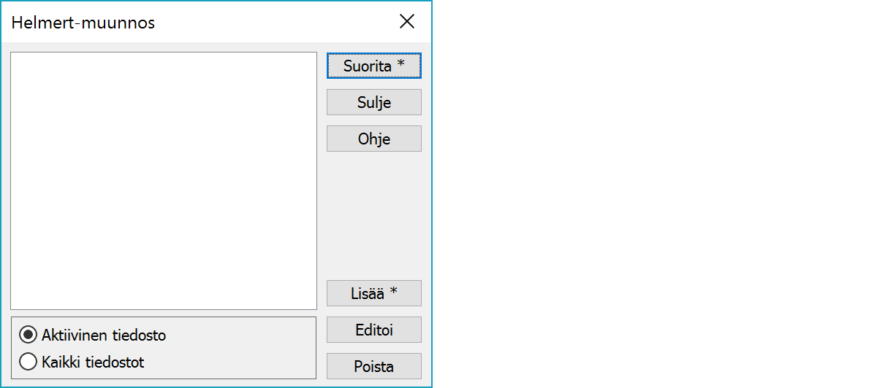This screenshot has width=877, height=388.
Task: Click the empty circle beside Kaikki tiedostot
Action: pyautogui.click(x=29, y=362)
